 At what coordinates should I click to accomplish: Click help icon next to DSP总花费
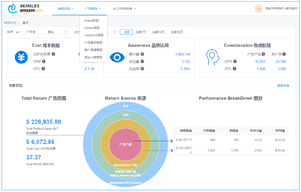pos(53,54)
